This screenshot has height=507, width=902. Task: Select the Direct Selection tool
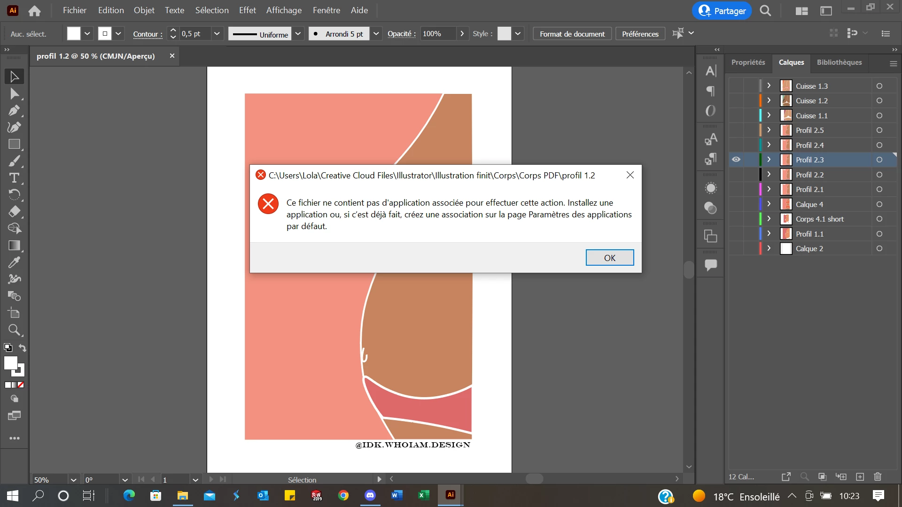point(14,94)
